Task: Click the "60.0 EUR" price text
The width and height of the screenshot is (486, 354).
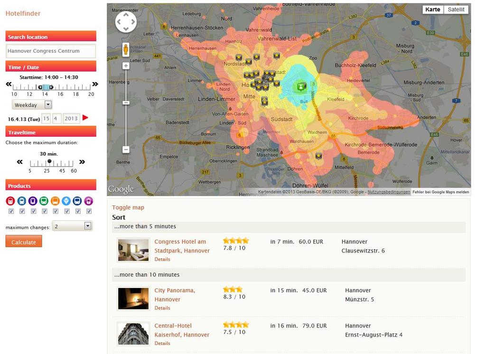Action: (x=311, y=242)
